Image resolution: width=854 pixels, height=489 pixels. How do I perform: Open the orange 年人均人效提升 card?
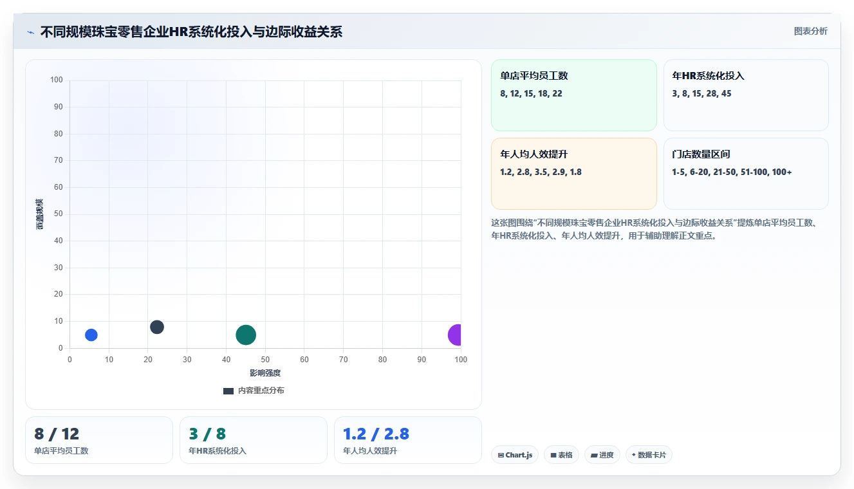click(573, 174)
